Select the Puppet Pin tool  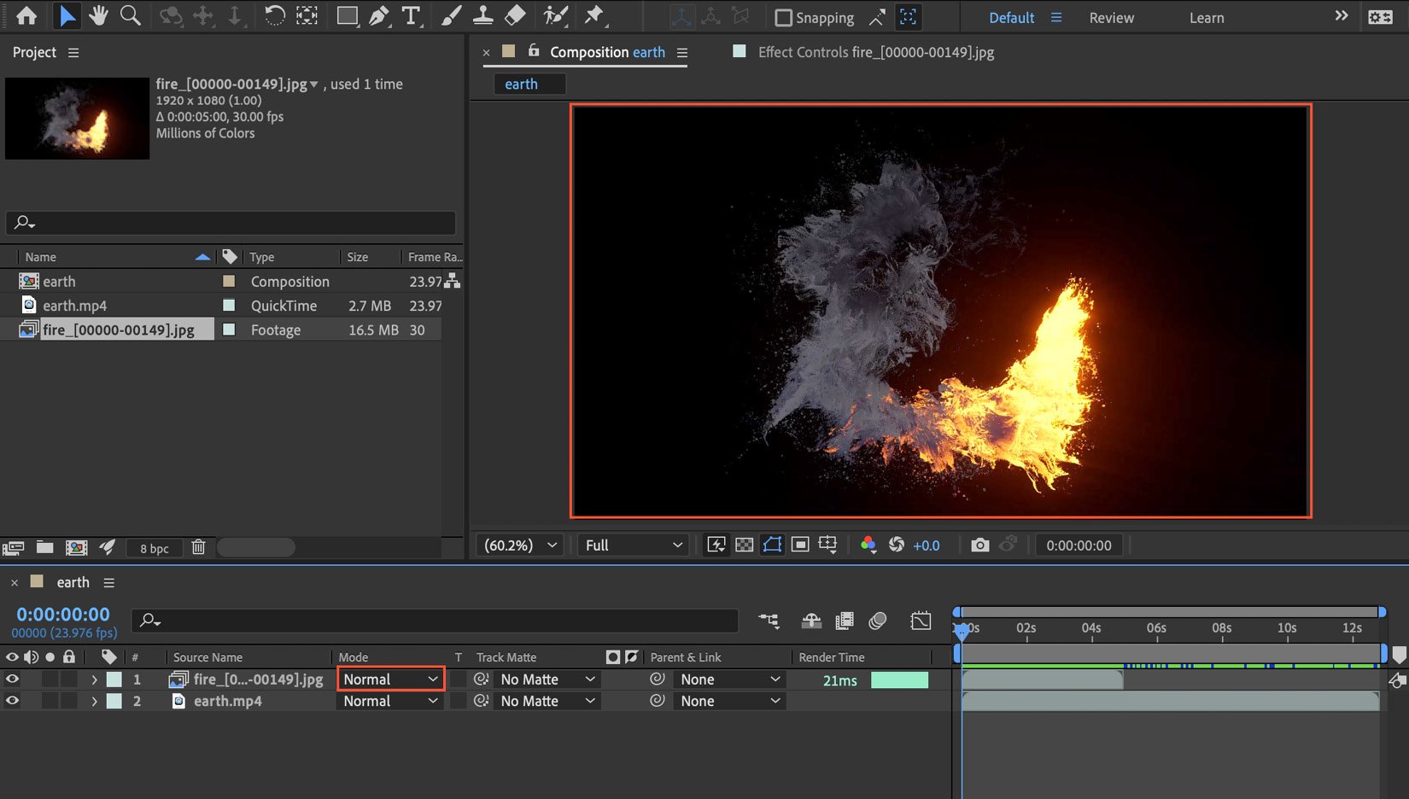tap(593, 15)
